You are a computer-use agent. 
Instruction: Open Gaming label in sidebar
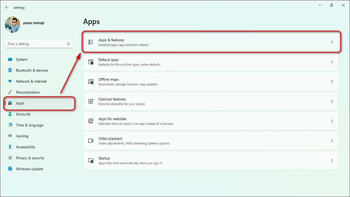click(22, 136)
